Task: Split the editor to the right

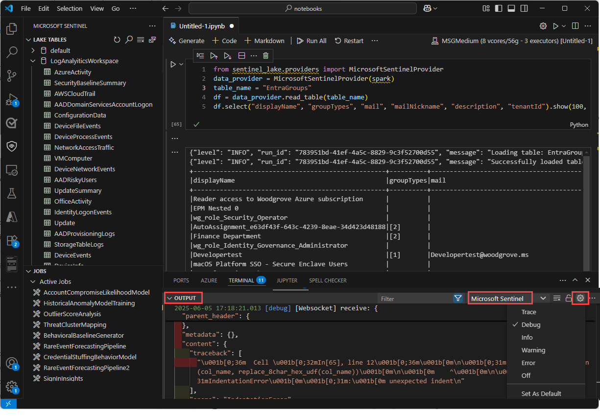Action: coord(576,26)
